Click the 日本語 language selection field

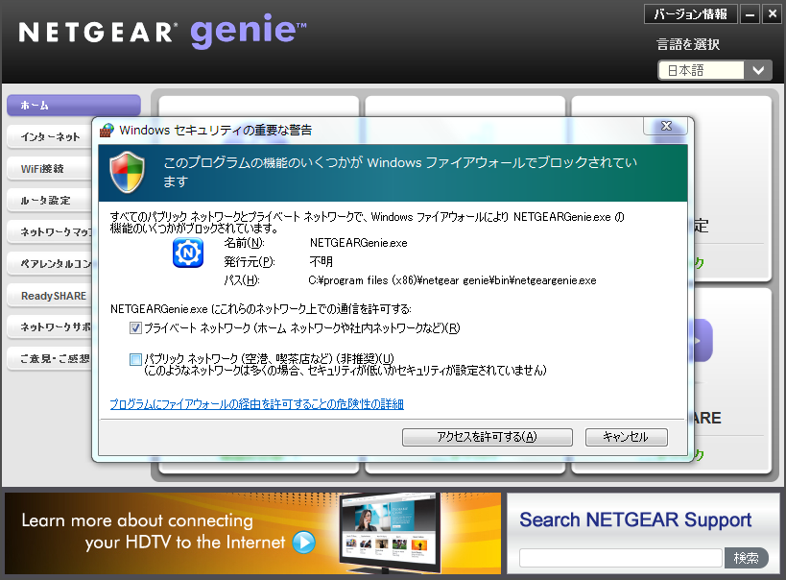tap(701, 70)
